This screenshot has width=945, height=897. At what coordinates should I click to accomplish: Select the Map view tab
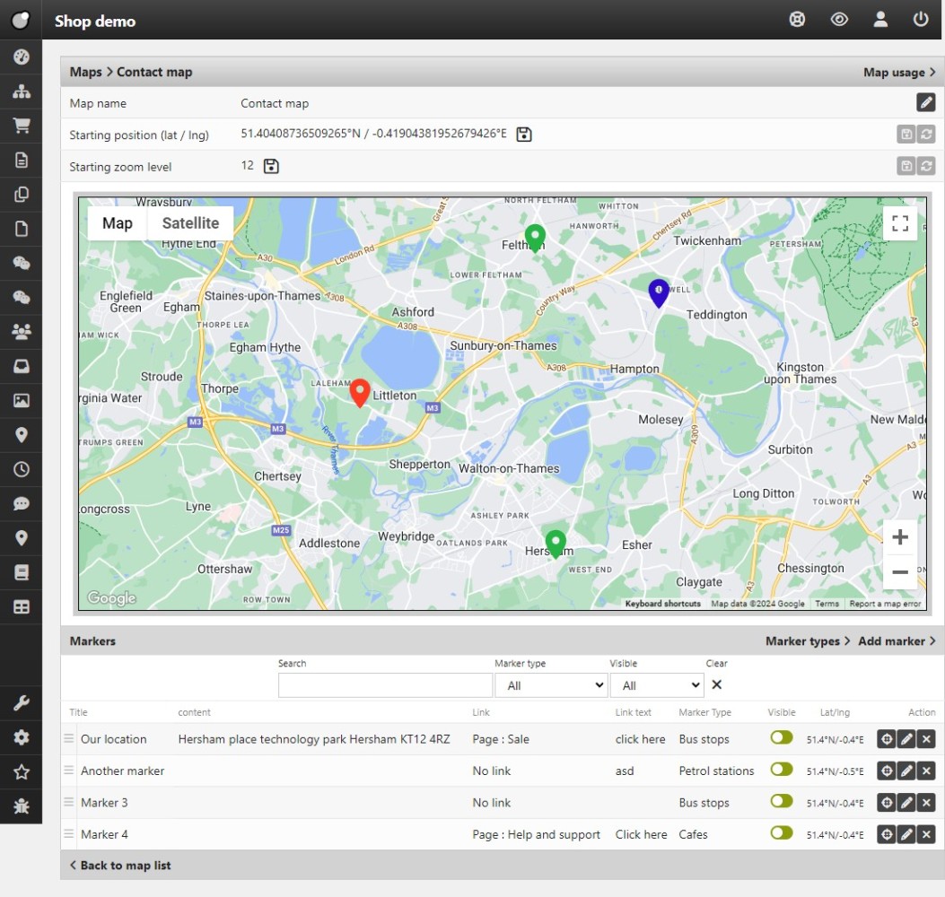(118, 223)
